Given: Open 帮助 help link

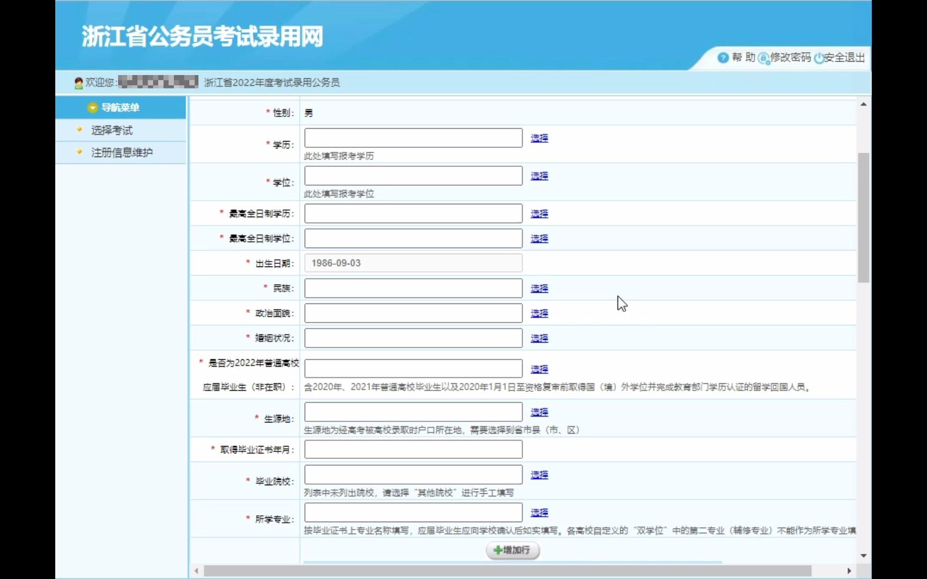Looking at the screenshot, I should (x=744, y=57).
